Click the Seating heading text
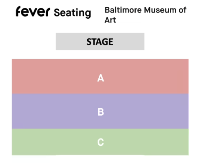 coord(72,13)
